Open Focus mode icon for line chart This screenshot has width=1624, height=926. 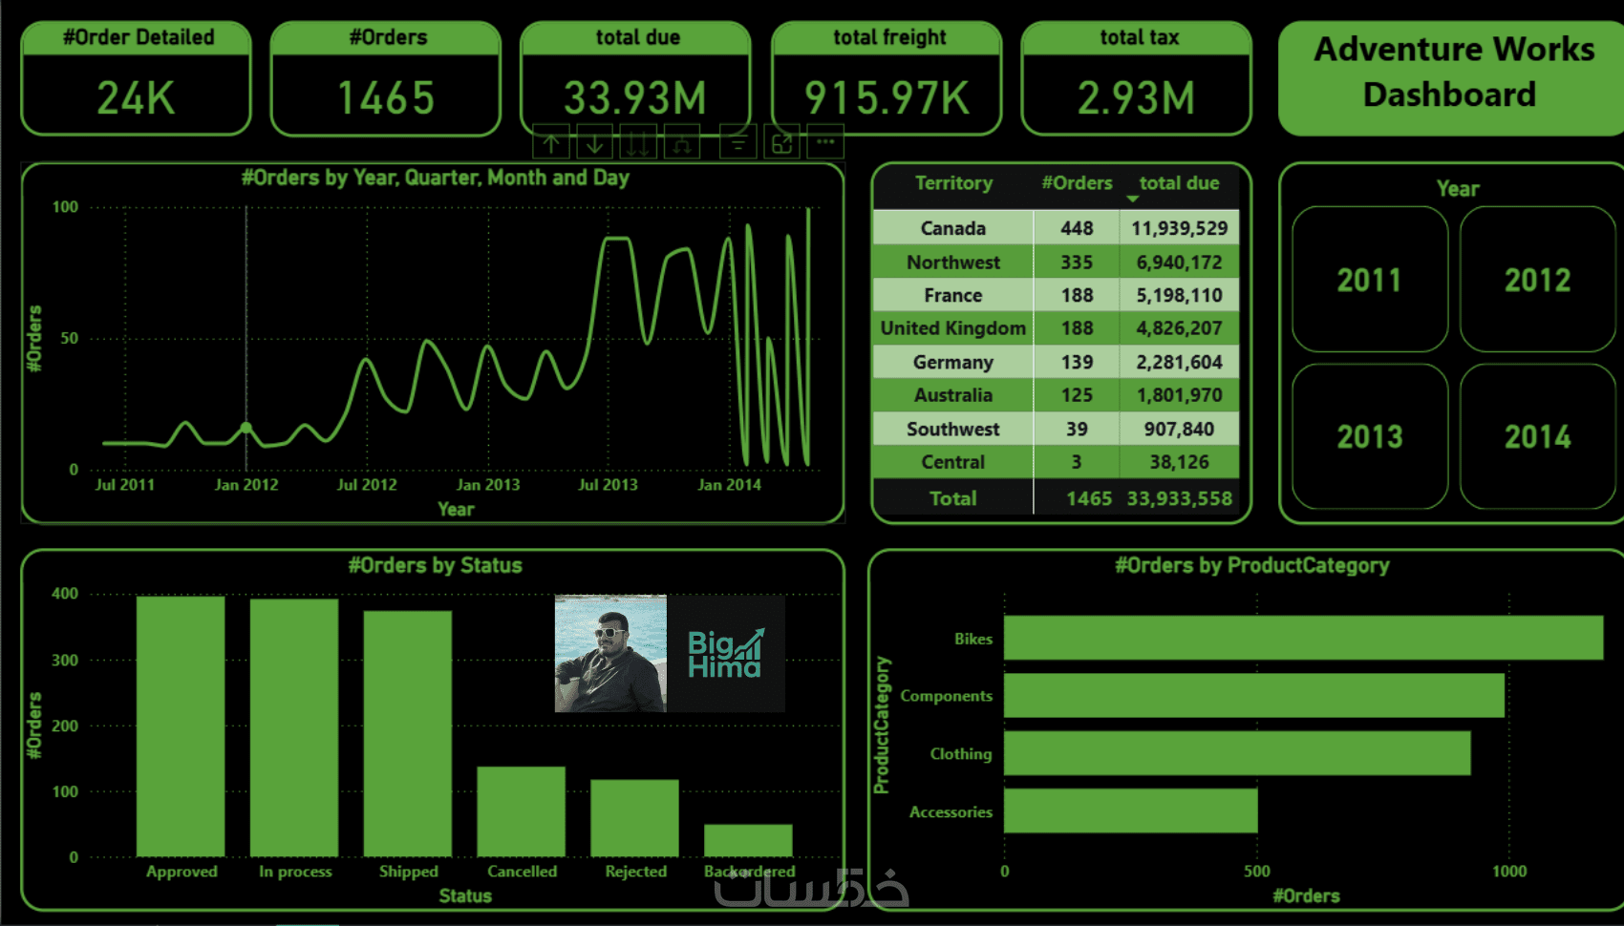781,144
